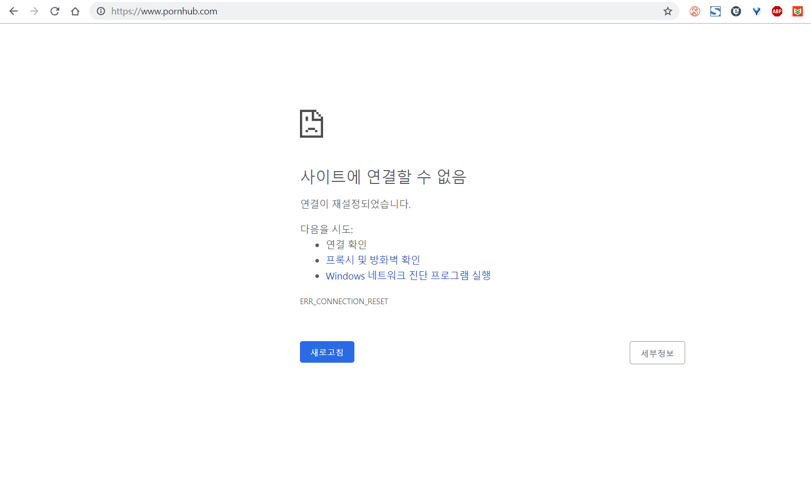
Task: Run Windows 네트워크 진단 프로그램 실행 link
Action: click(x=408, y=276)
